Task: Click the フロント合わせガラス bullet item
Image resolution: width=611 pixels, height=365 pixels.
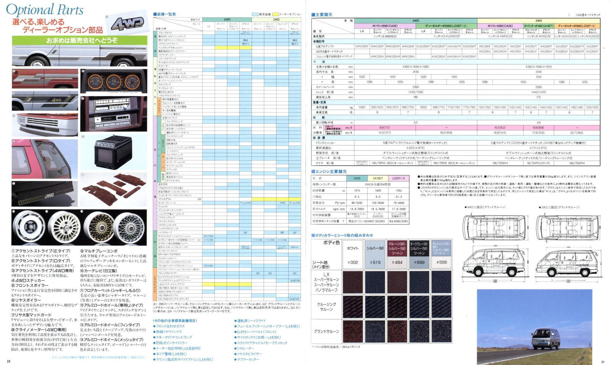Action: [x=170, y=326]
